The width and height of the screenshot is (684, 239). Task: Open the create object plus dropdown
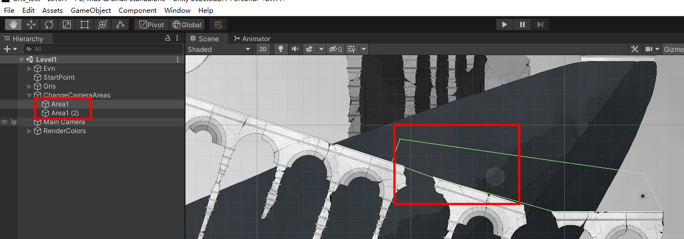click(x=11, y=49)
